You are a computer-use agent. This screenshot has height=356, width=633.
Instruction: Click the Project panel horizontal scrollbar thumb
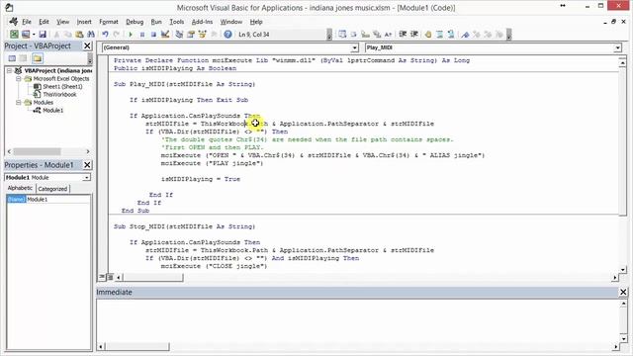(x=37, y=151)
